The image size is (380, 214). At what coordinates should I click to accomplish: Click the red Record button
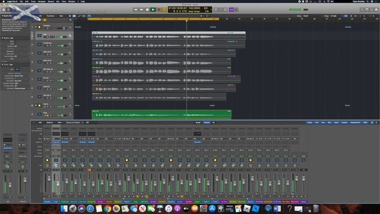pyautogui.click(x=159, y=10)
